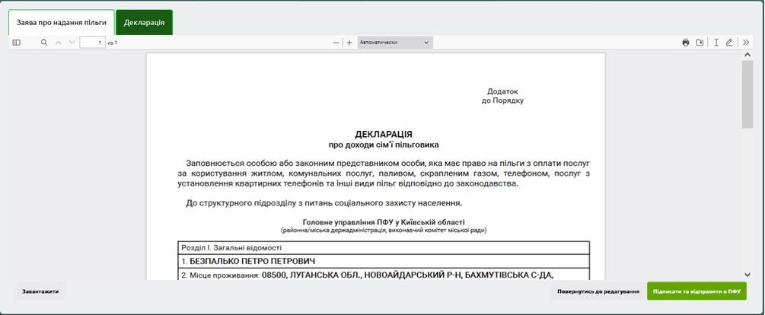Zoom out with the minus icon
The width and height of the screenshot is (765, 315).
[336, 43]
